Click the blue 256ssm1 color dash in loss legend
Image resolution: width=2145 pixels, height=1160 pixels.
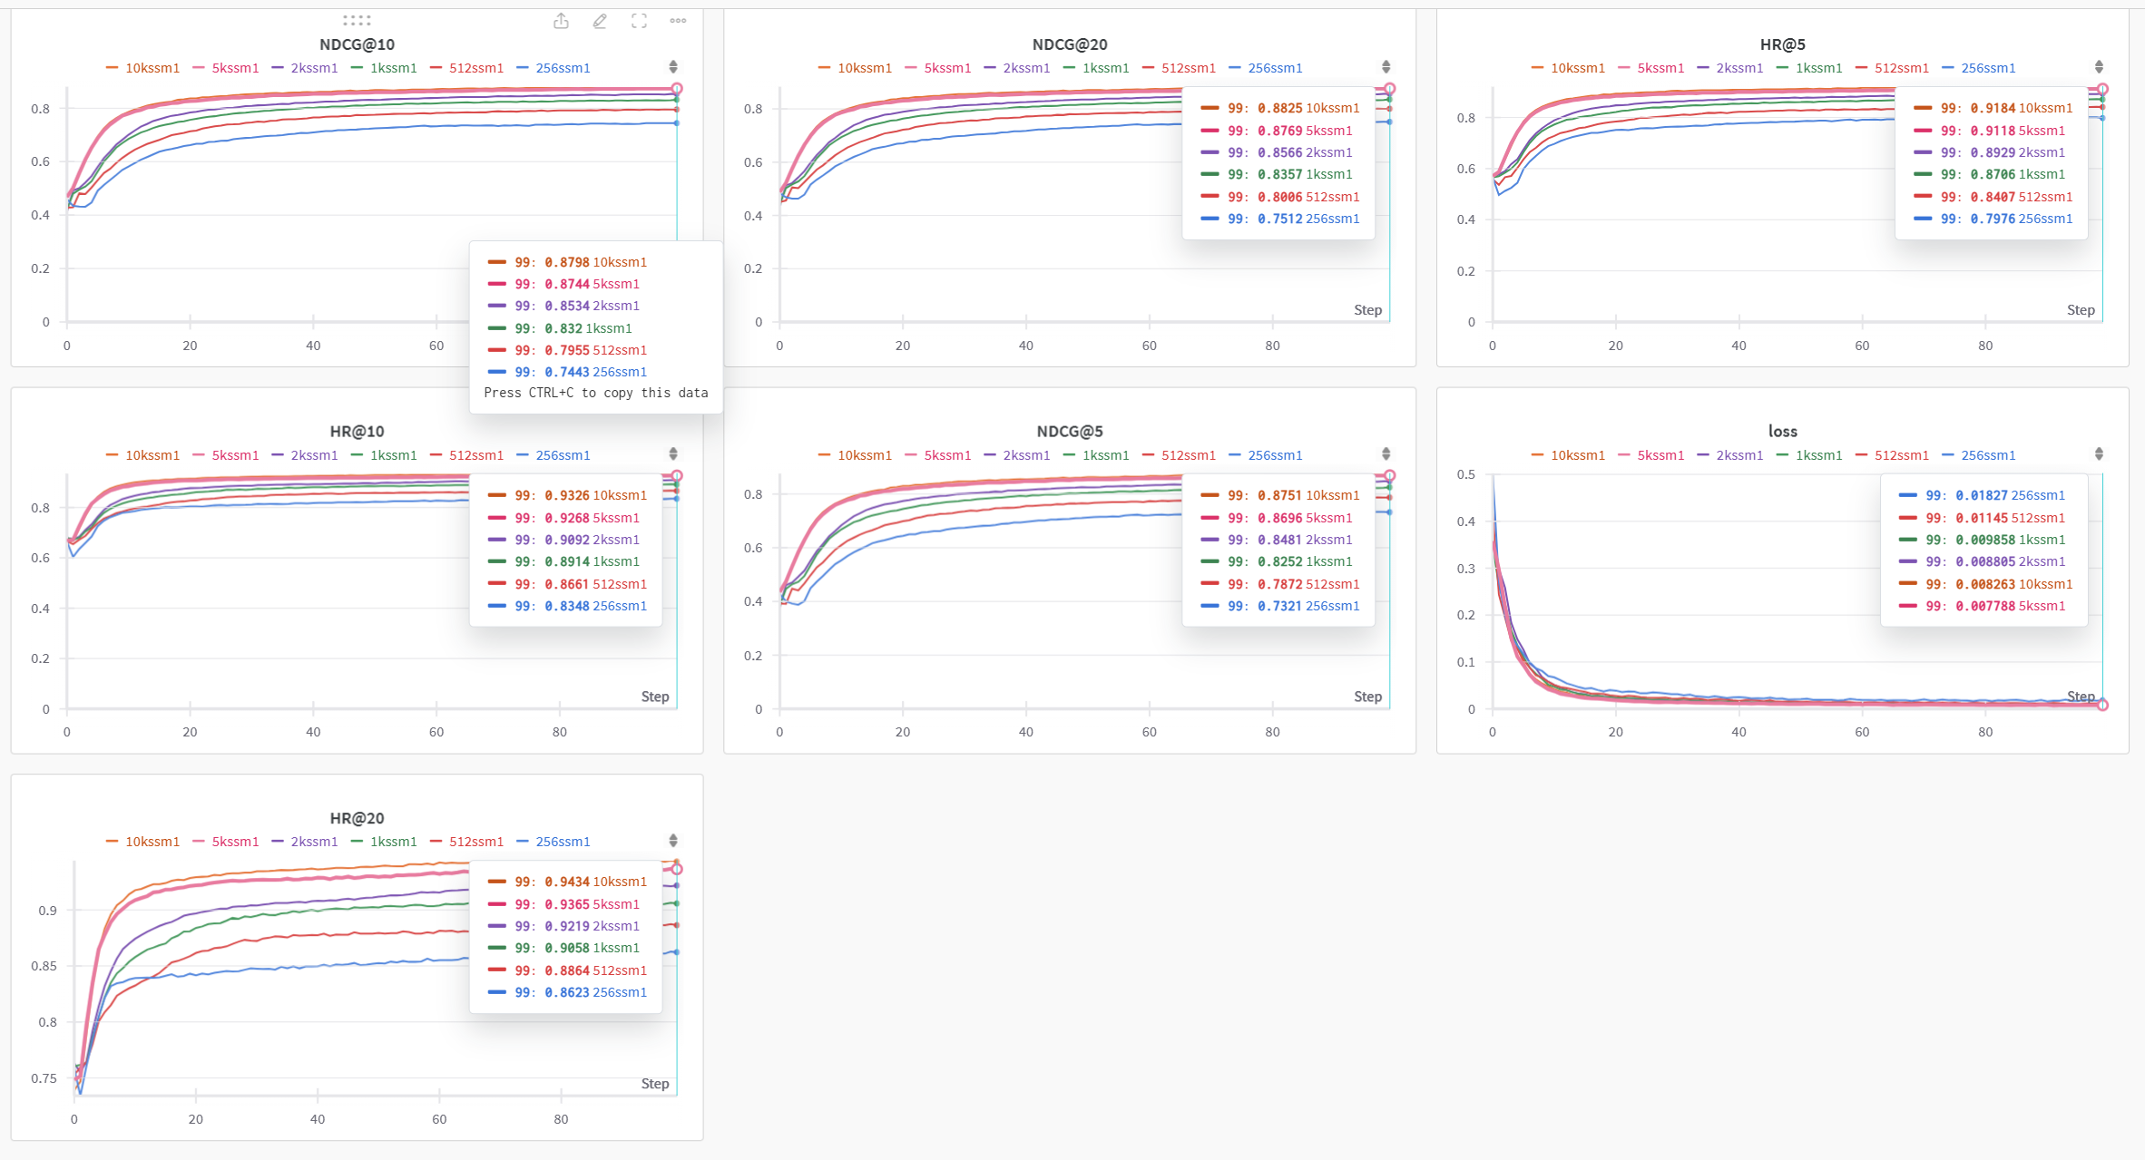pos(1947,455)
